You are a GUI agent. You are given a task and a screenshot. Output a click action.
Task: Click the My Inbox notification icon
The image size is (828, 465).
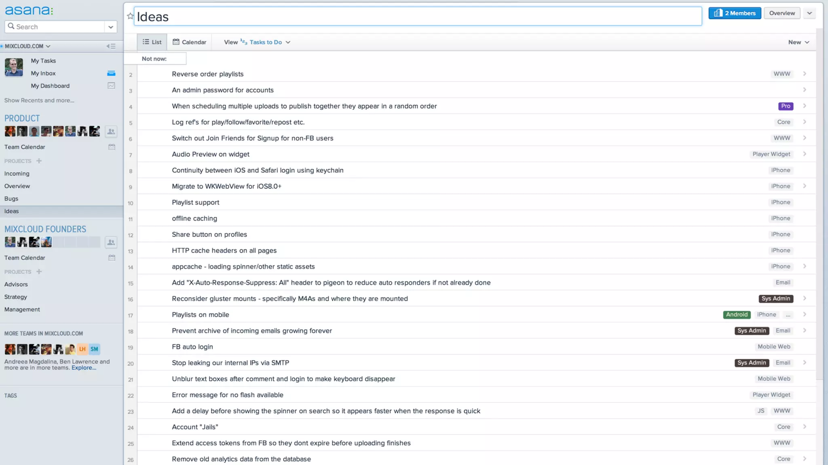coord(111,73)
